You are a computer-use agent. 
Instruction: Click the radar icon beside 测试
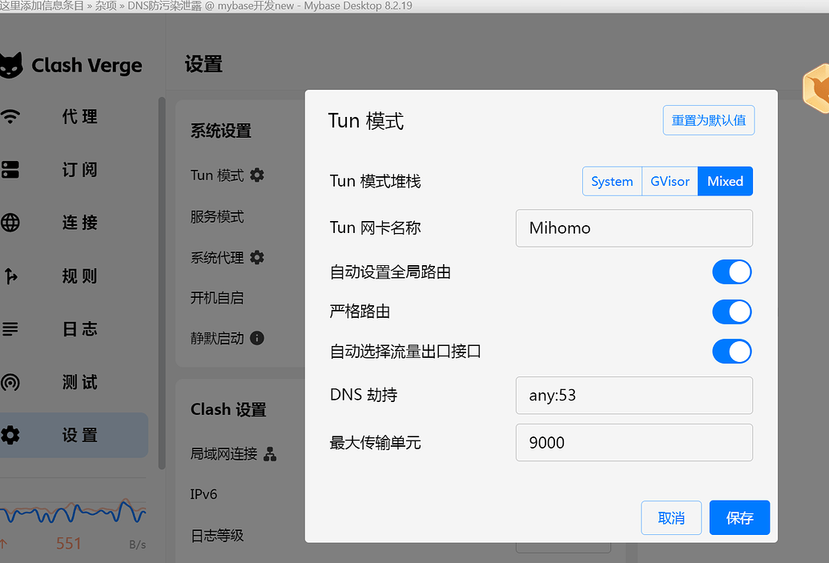[x=10, y=382]
